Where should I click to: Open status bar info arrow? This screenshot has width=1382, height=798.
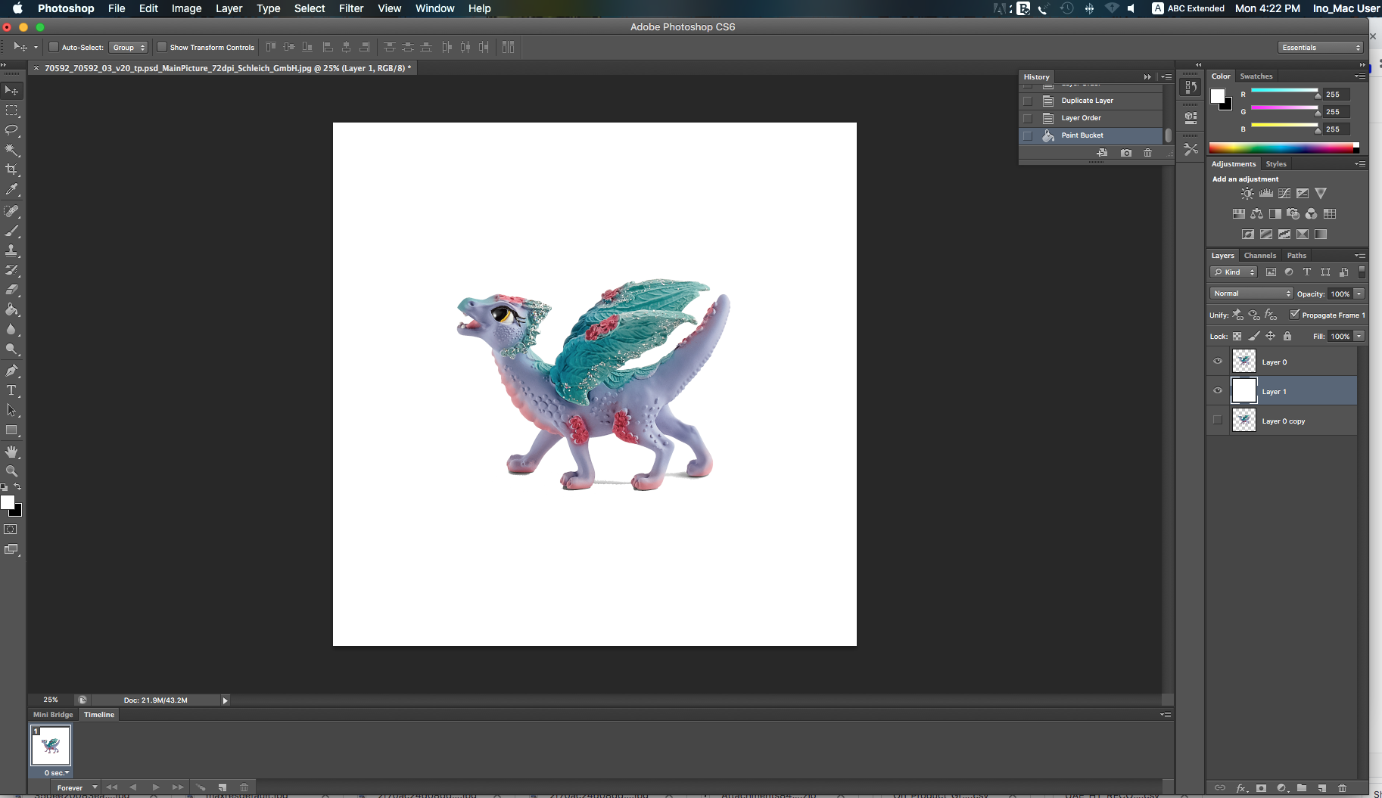pyautogui.click(x=225, y=700)
